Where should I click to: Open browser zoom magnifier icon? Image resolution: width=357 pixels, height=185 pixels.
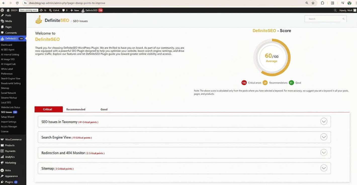tap(307, 3)
